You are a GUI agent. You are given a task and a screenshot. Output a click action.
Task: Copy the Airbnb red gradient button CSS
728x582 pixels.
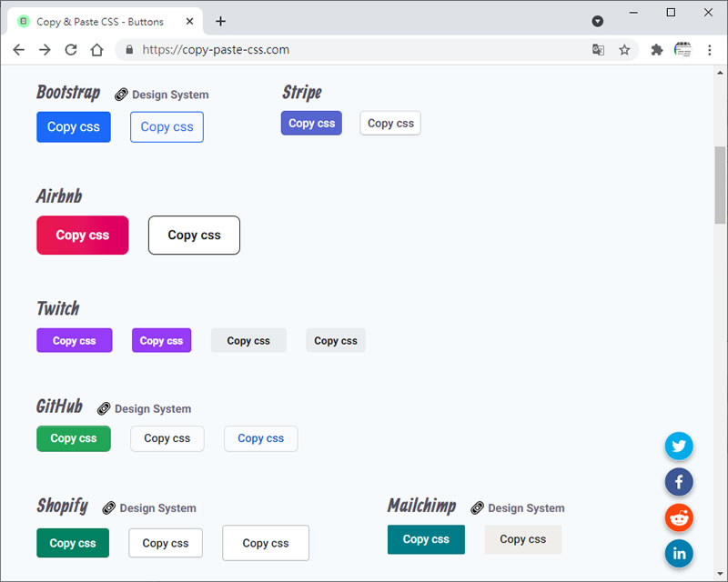[x=83, y=235]
